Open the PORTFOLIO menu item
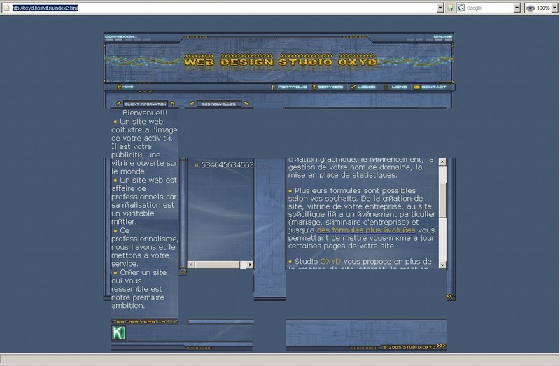This screenshot has height=366, width=560. (x=293, y=87)
